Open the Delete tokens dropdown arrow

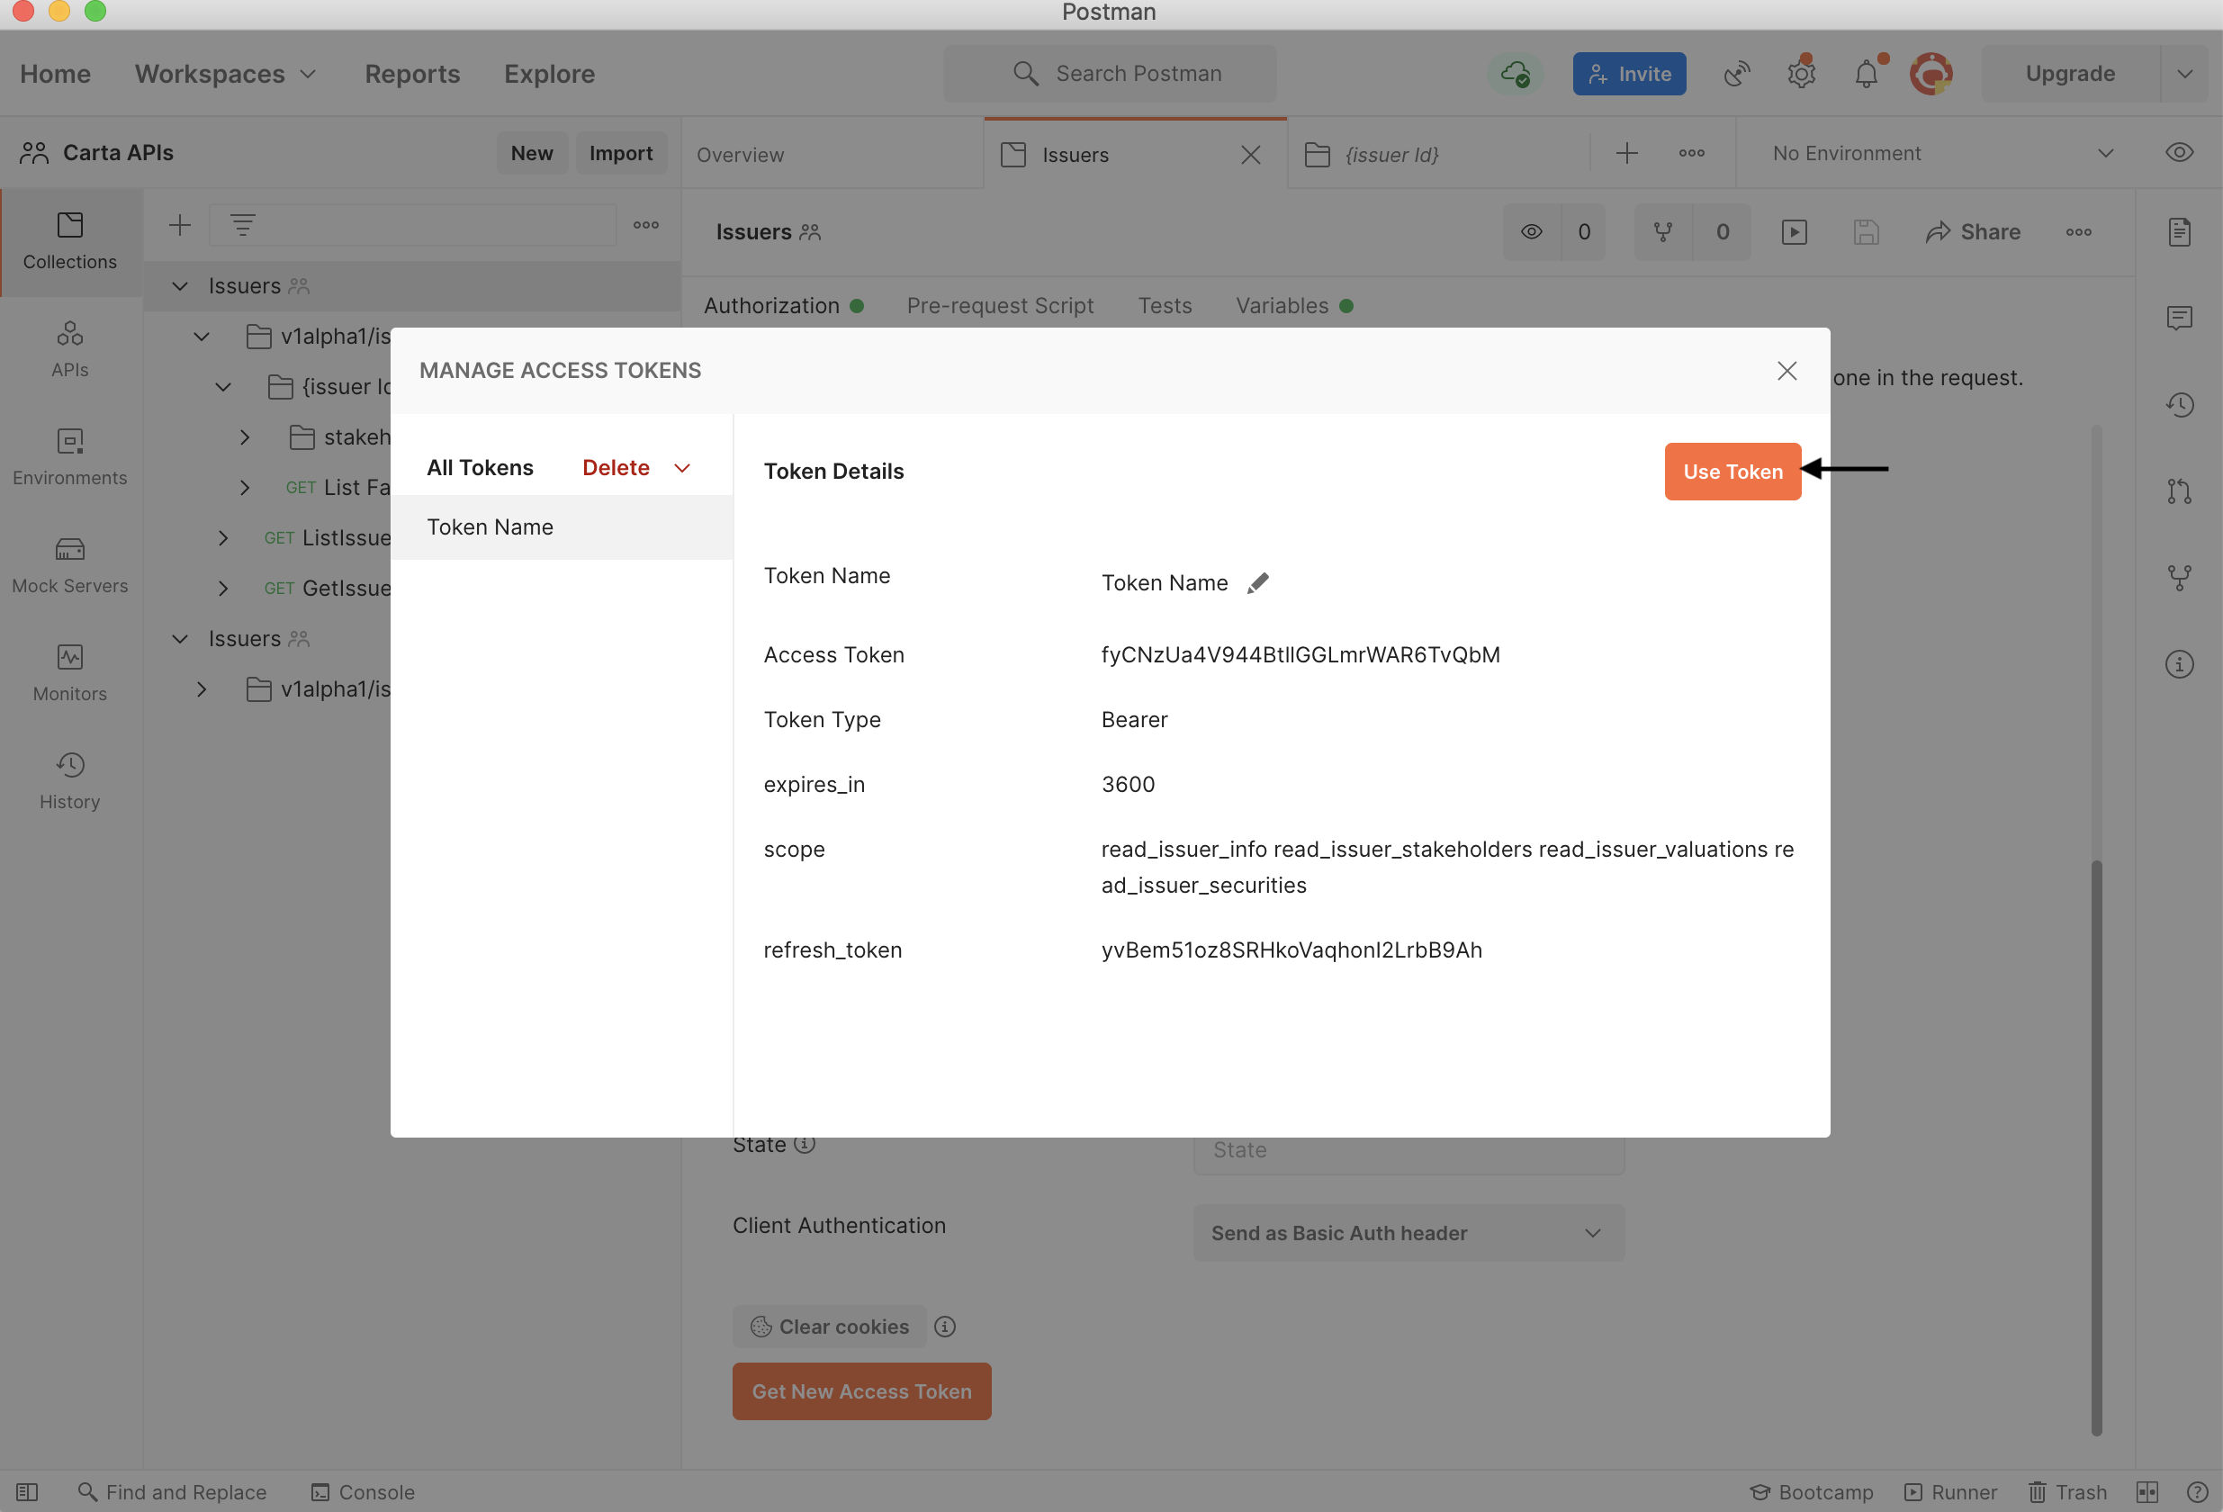click(x=682, y=468)
